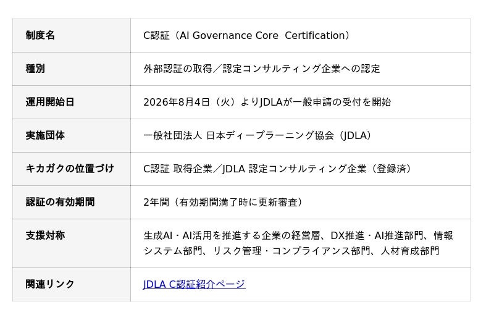Click the 2026年8月4日 start date text
The image size is (494, 320).
coord(177,102)
